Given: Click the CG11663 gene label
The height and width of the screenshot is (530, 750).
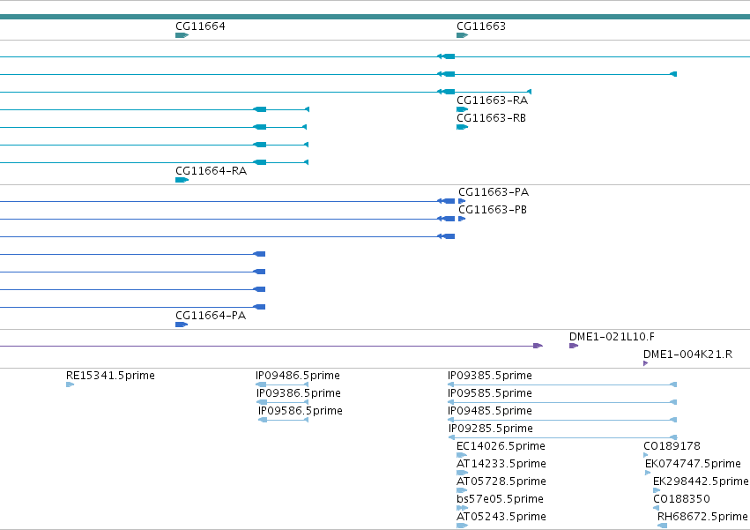Looking at the screenshot, I should pos(480,26).
